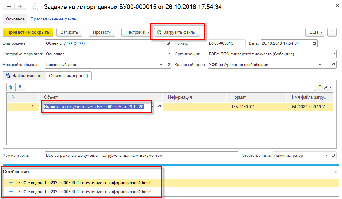Move row down with blue down arrow
The width and height of the screenshot is (342, 199).
click(x=20, y=87)
